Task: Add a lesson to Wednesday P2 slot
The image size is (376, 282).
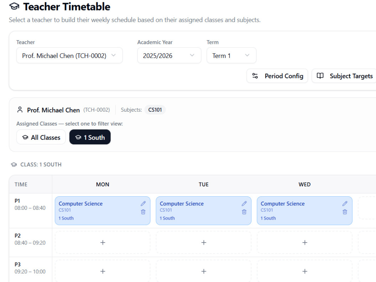Action: tap(305, 243)
